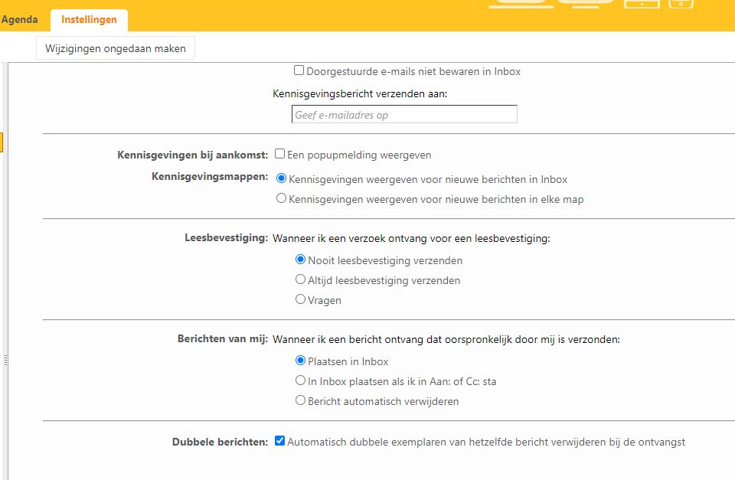The image size is (735, 480).
Task: Focus the Geef e-mailadres op field
Action: coord(404,114)
